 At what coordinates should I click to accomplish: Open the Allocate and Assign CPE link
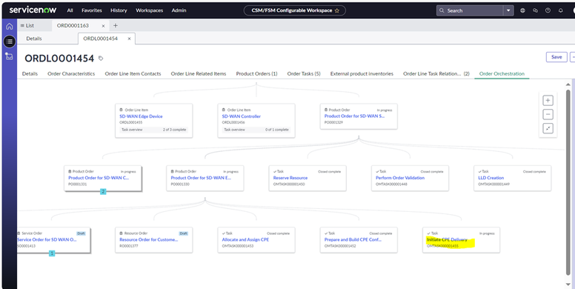tap(245, 239)
